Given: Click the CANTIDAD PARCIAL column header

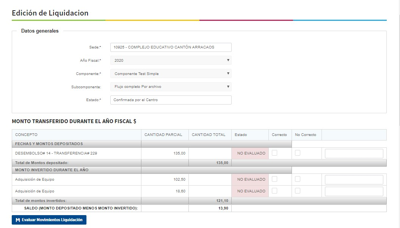Looking at the screenshot, I should (x=163, y=135).
